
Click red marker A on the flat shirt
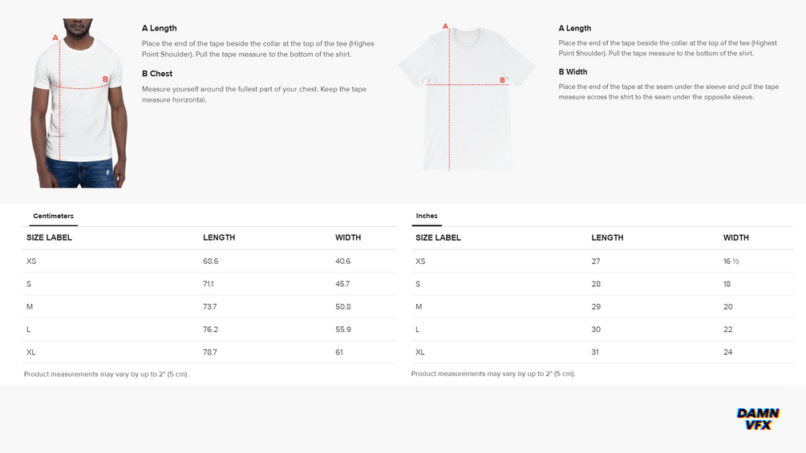445,26
